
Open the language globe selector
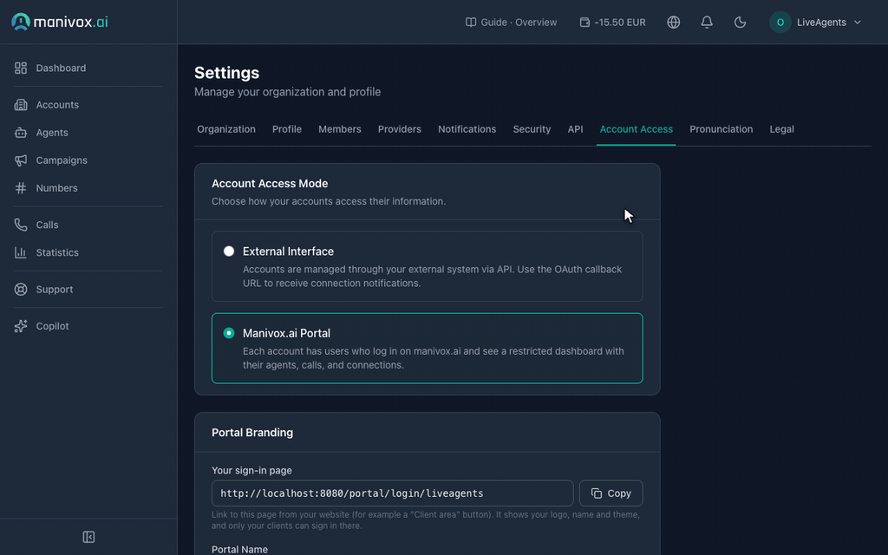pyautogui.click(x=673, y=22)
